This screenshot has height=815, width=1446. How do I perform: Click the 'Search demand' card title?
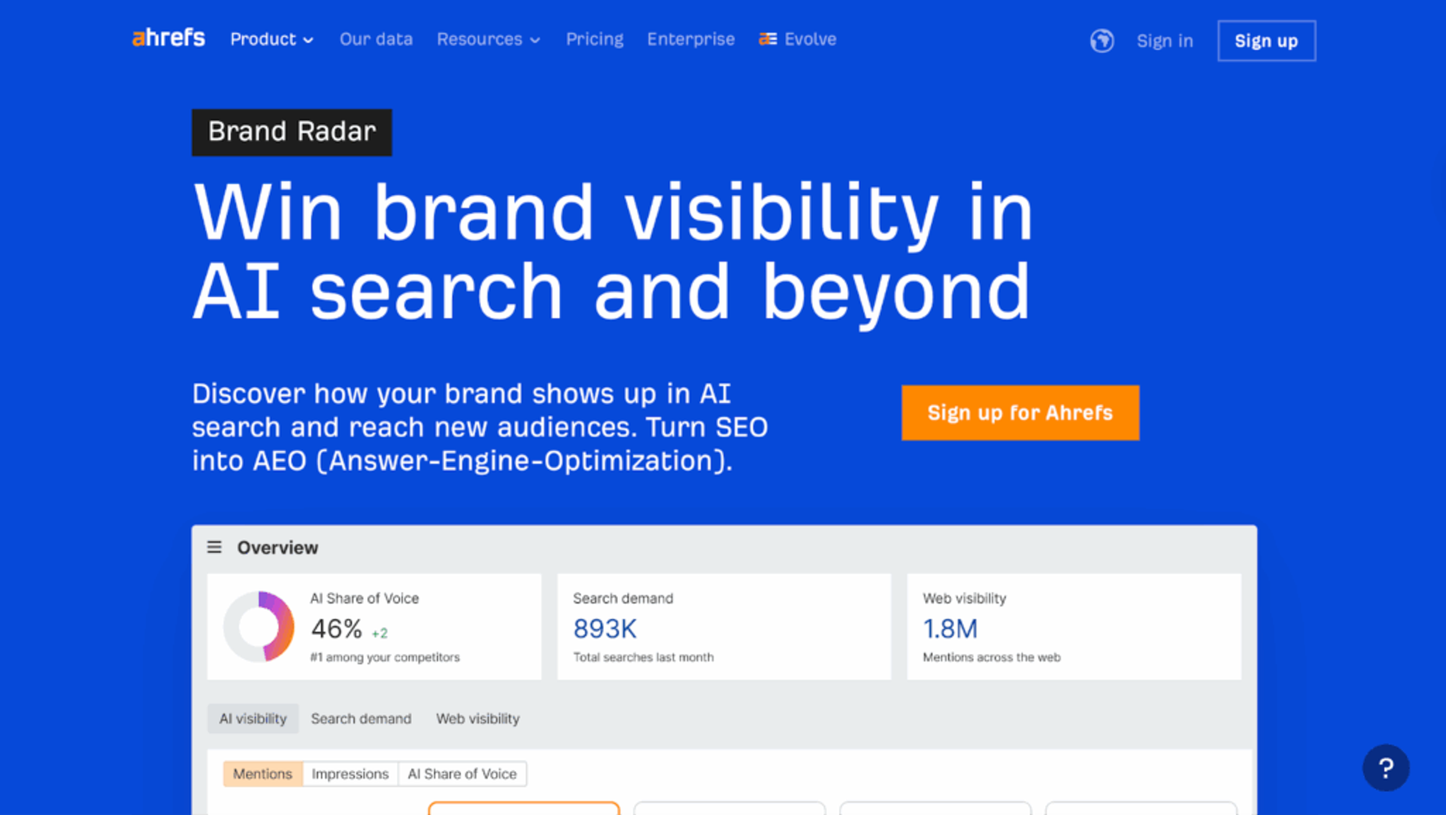pyautogui.click(x=623, y=598)
